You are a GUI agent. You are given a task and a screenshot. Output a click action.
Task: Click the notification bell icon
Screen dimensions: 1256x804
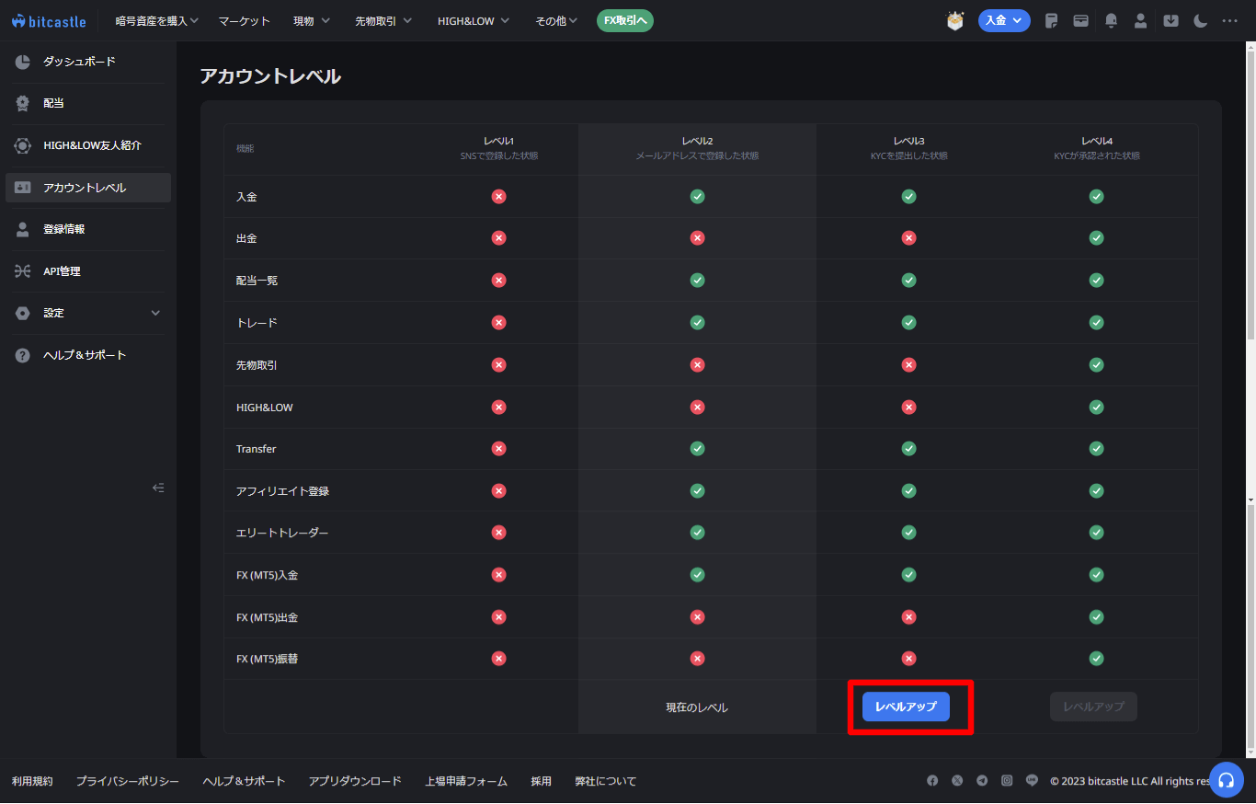(1111, 20)
